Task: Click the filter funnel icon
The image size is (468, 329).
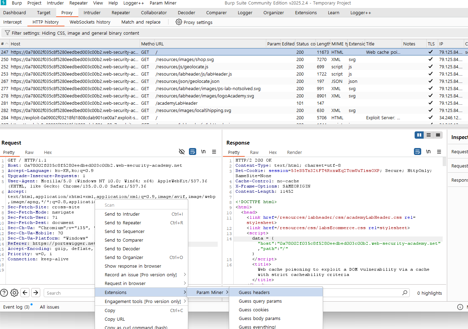Action: pyautogui.click(x=7, y=33)
